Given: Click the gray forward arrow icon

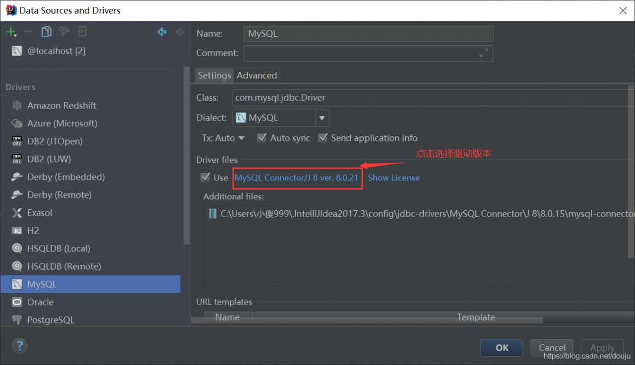Looking at the screenshot, I should (180, 32).
